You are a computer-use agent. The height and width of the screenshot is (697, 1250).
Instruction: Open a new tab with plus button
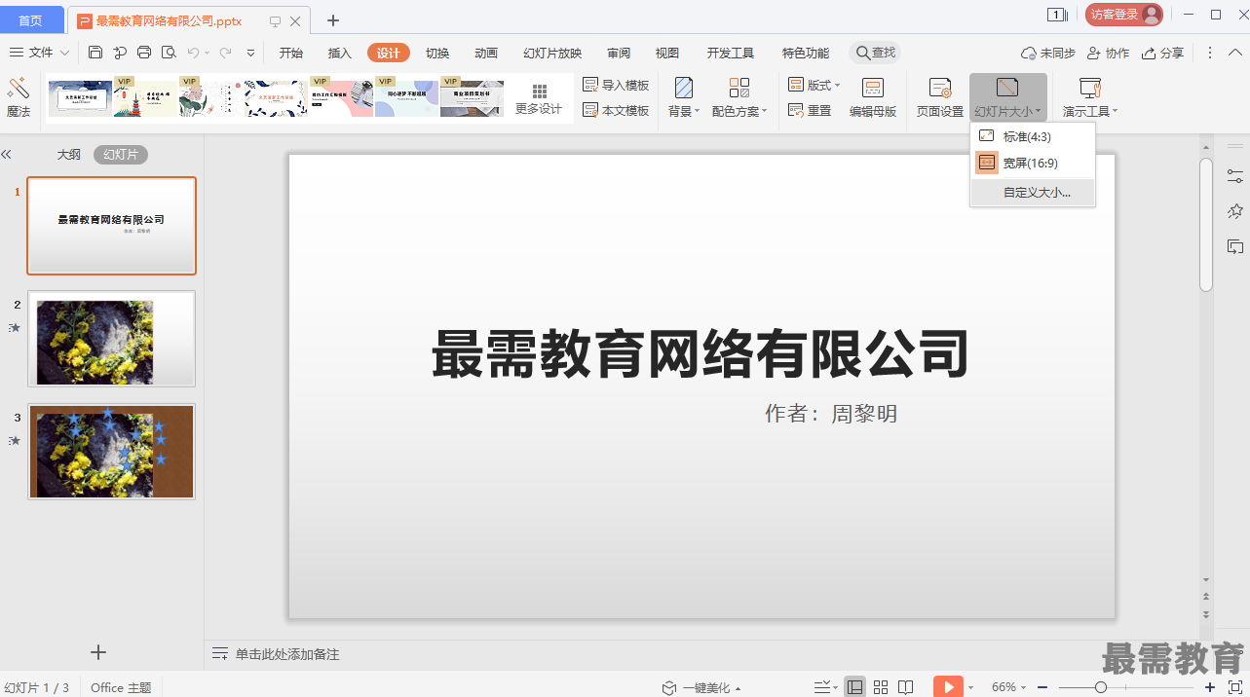[333, 19]
